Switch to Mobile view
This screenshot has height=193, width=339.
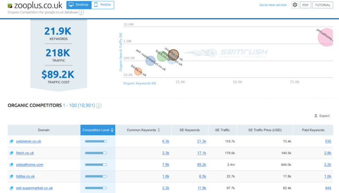[103, 5]
